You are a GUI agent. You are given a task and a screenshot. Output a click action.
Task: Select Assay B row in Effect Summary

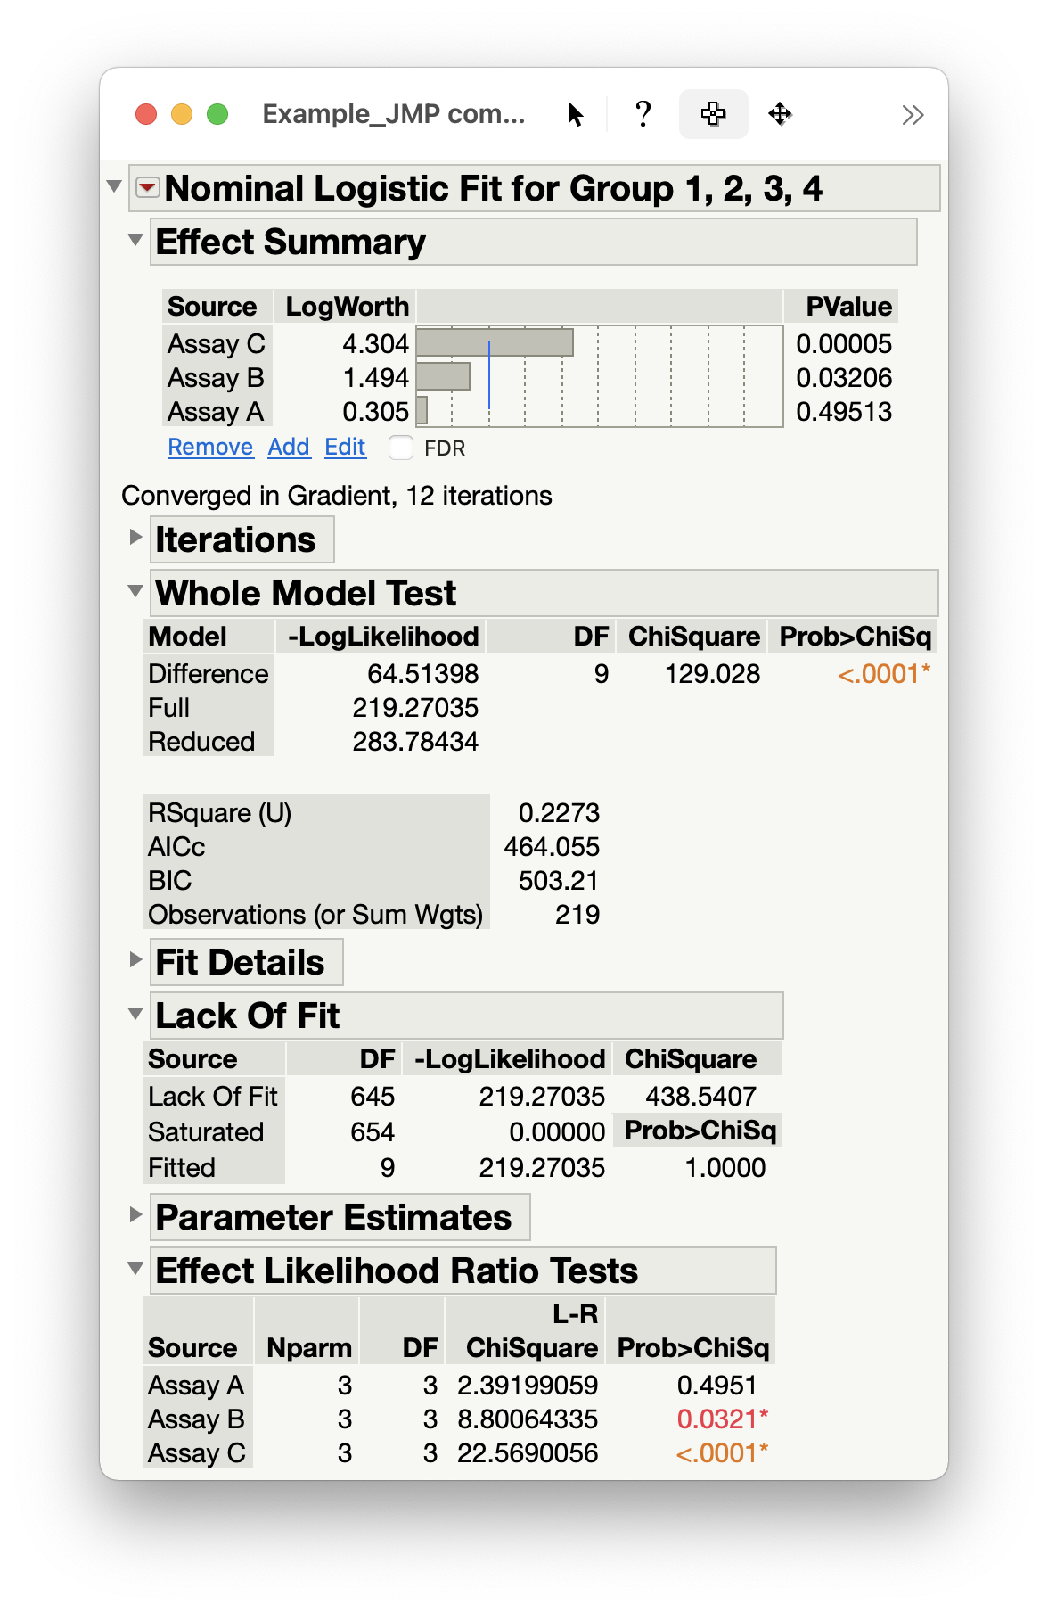217,378
